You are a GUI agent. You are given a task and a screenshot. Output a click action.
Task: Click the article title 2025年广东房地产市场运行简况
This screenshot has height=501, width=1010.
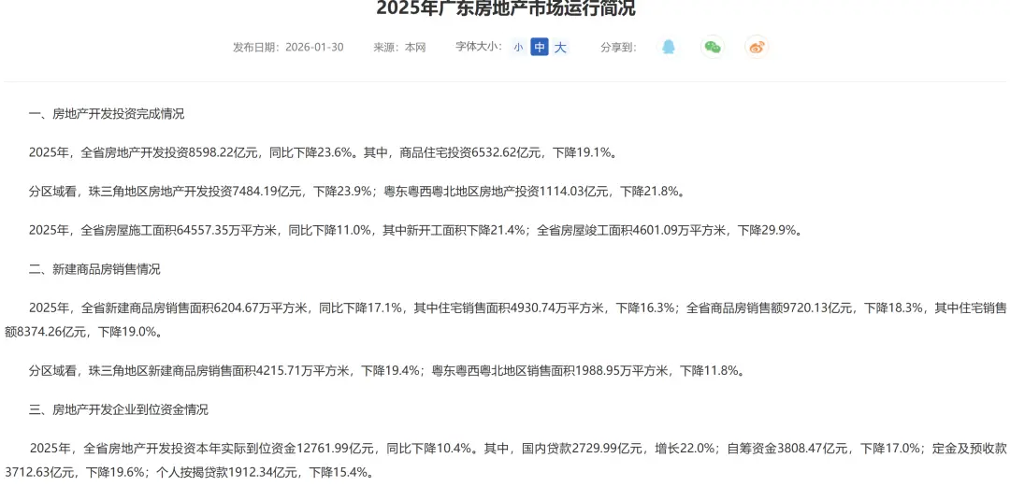point(505,9)
